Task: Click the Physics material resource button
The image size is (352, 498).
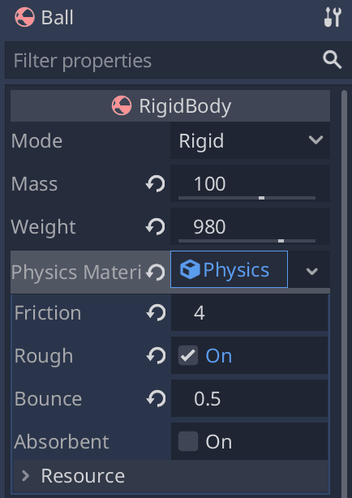Action: point(229,269)
